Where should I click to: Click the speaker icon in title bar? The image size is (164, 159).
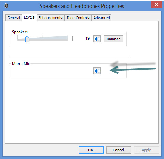coord(6,6)
